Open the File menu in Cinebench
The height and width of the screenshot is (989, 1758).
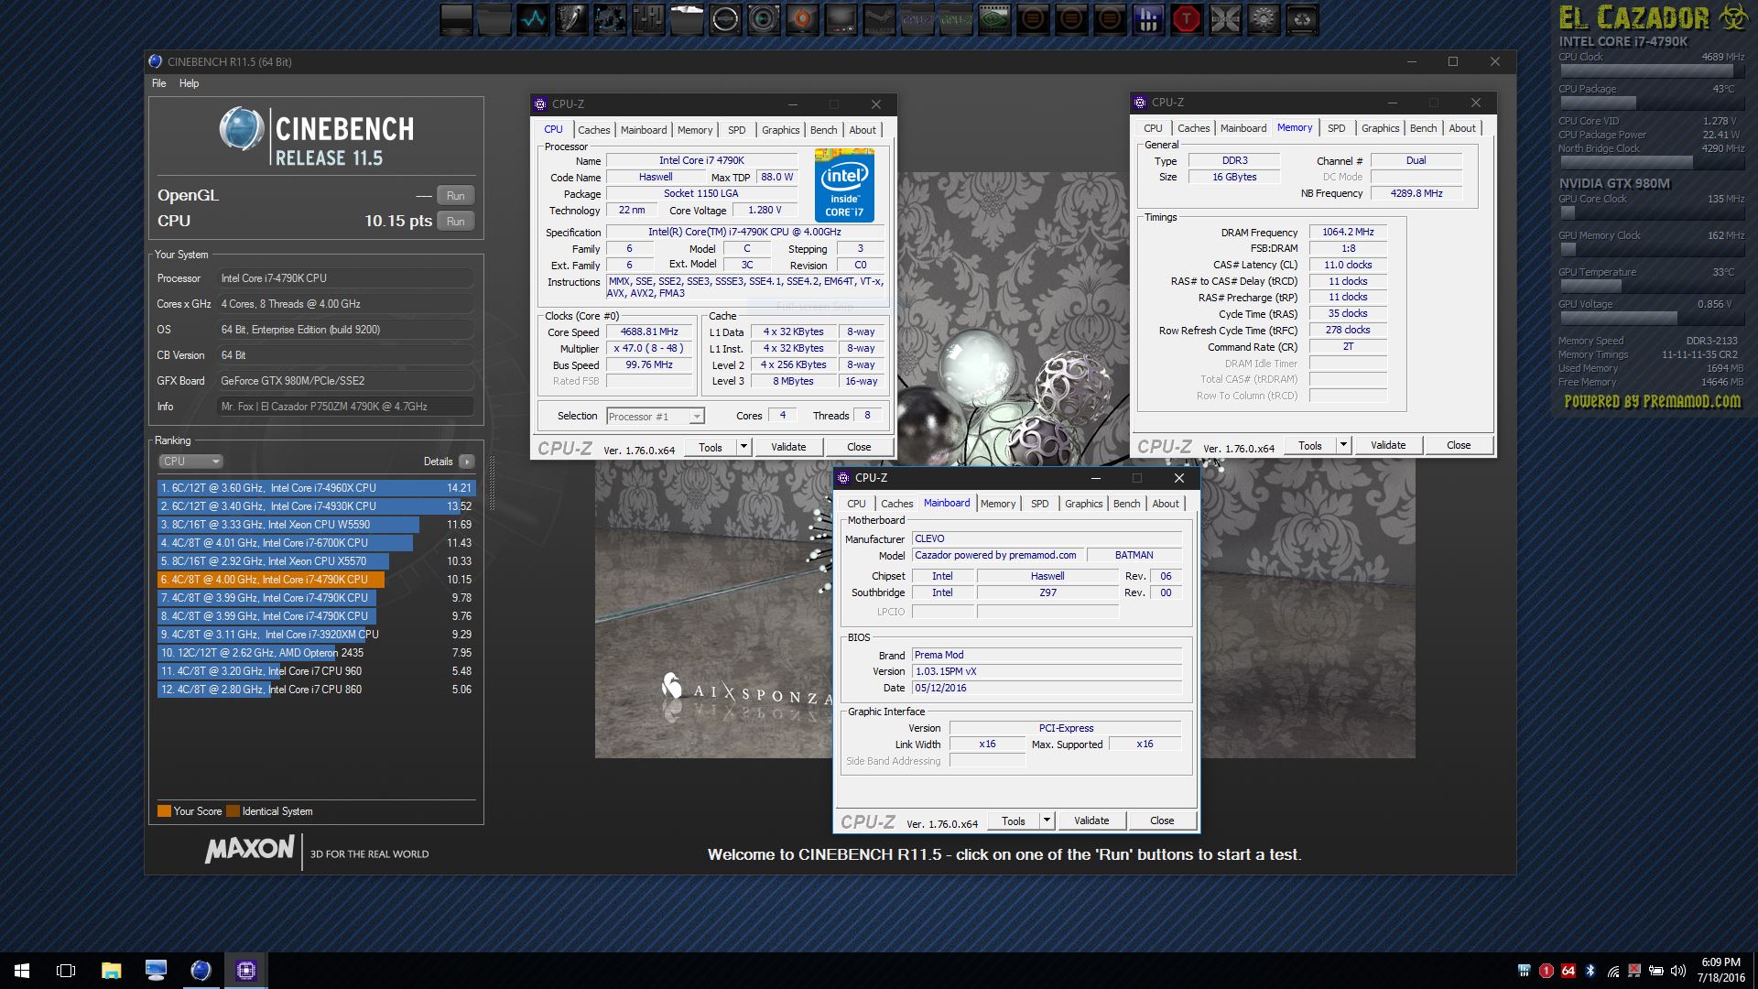[158, 83]
